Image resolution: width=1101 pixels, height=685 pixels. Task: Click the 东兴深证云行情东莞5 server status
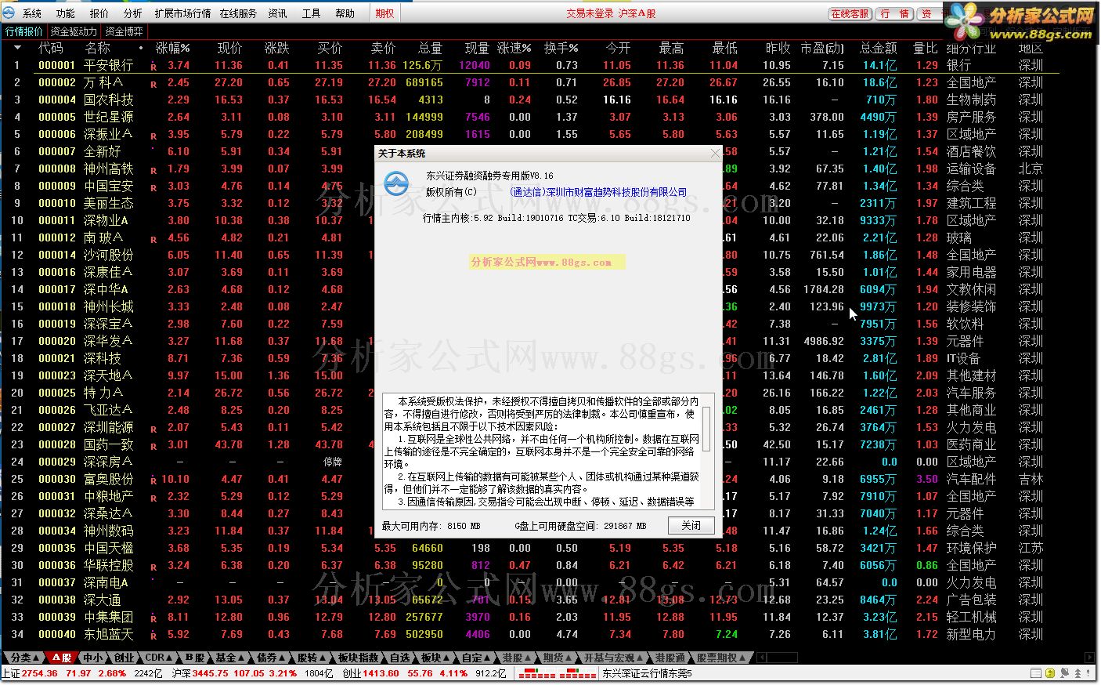pos(647,673)
